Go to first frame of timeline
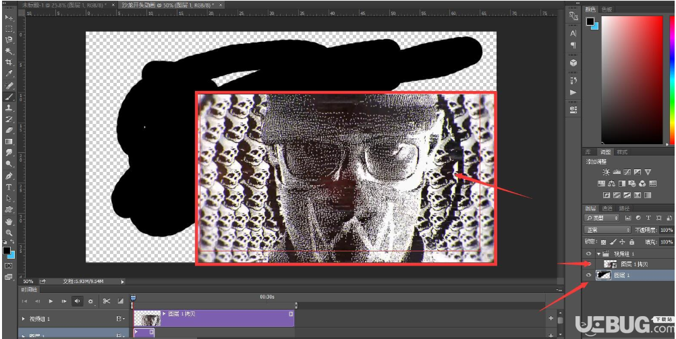This screenshot has width=676, height=339. tap(24, 301)
